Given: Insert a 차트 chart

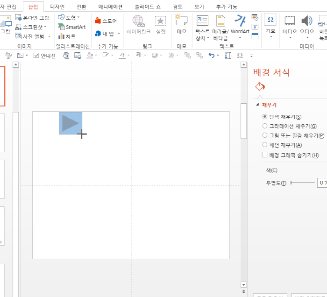Looking at the screenshot, I should click(67, 36).
